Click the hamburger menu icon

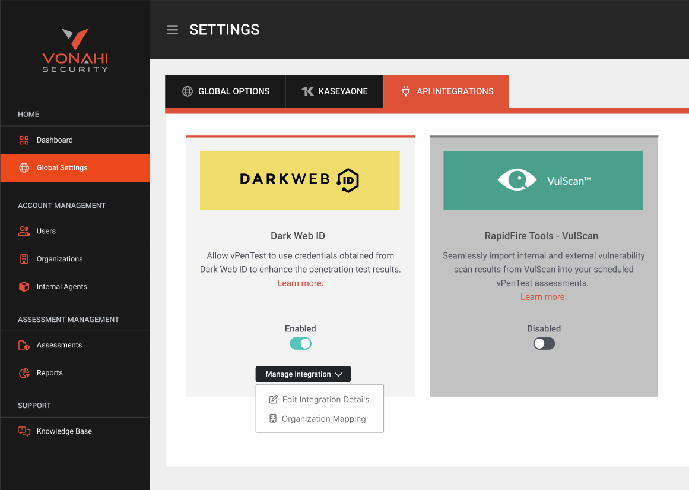[x=173, y=30]
